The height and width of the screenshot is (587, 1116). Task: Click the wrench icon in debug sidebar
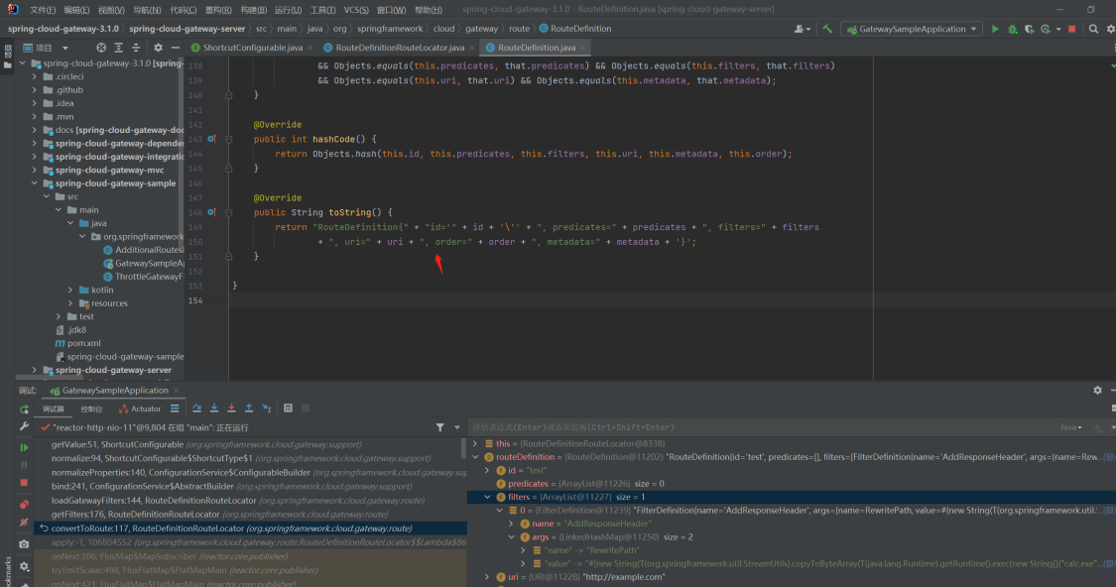click(x=24, y=426)
